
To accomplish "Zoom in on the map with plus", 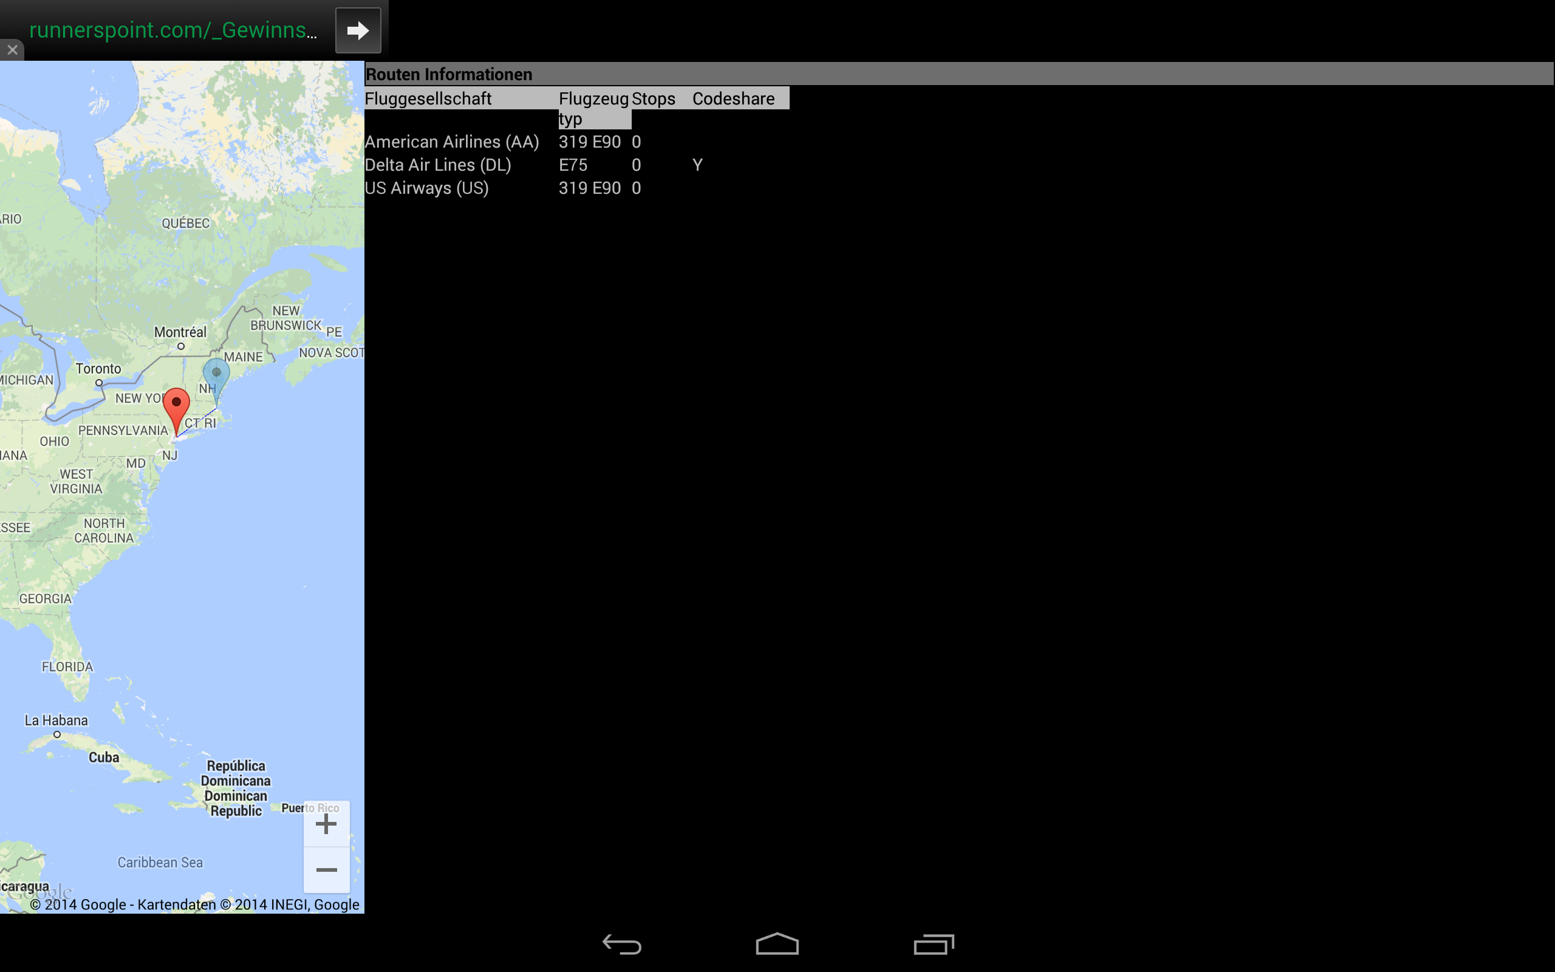I will click(x=326, y=824).
